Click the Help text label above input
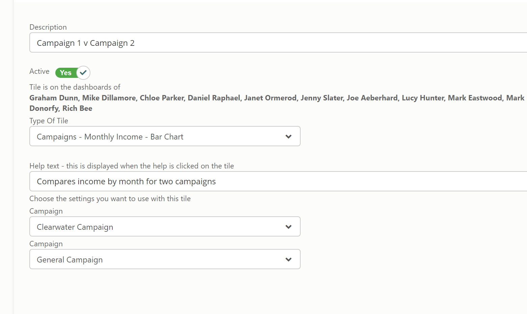527x314 pixels. click(132, 166)
